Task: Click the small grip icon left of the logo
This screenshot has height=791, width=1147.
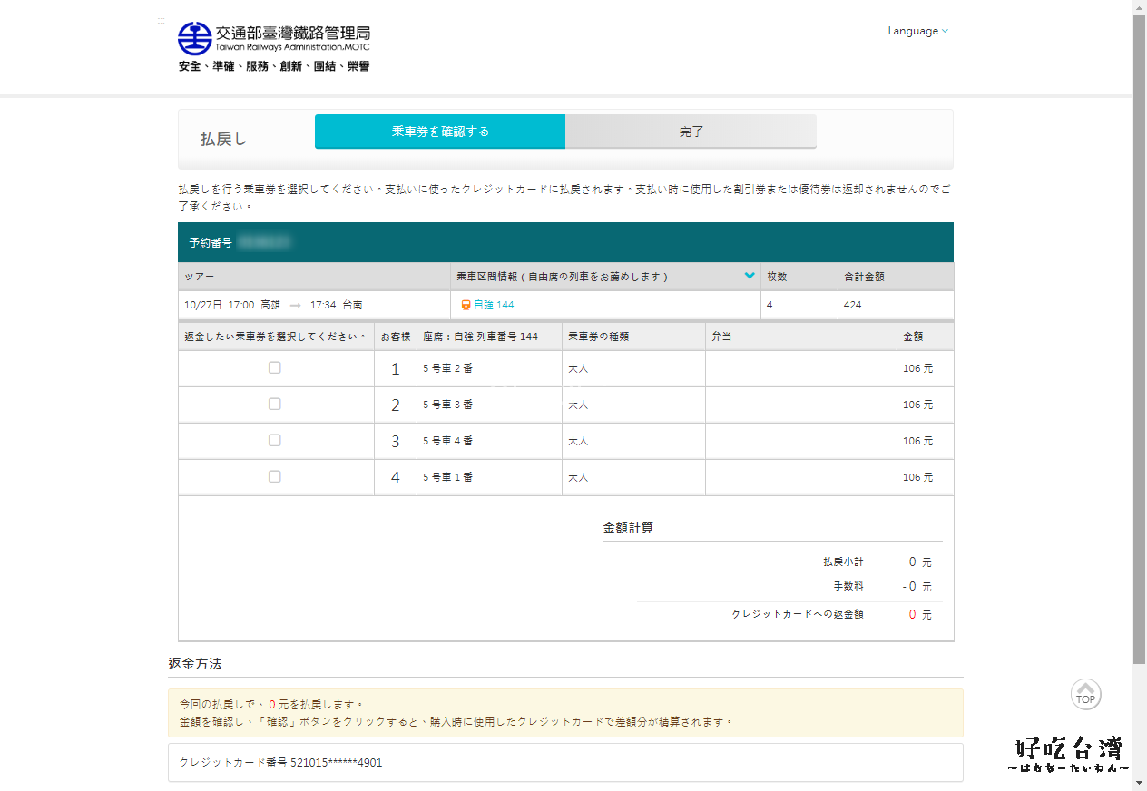Action: click(161, 20)
